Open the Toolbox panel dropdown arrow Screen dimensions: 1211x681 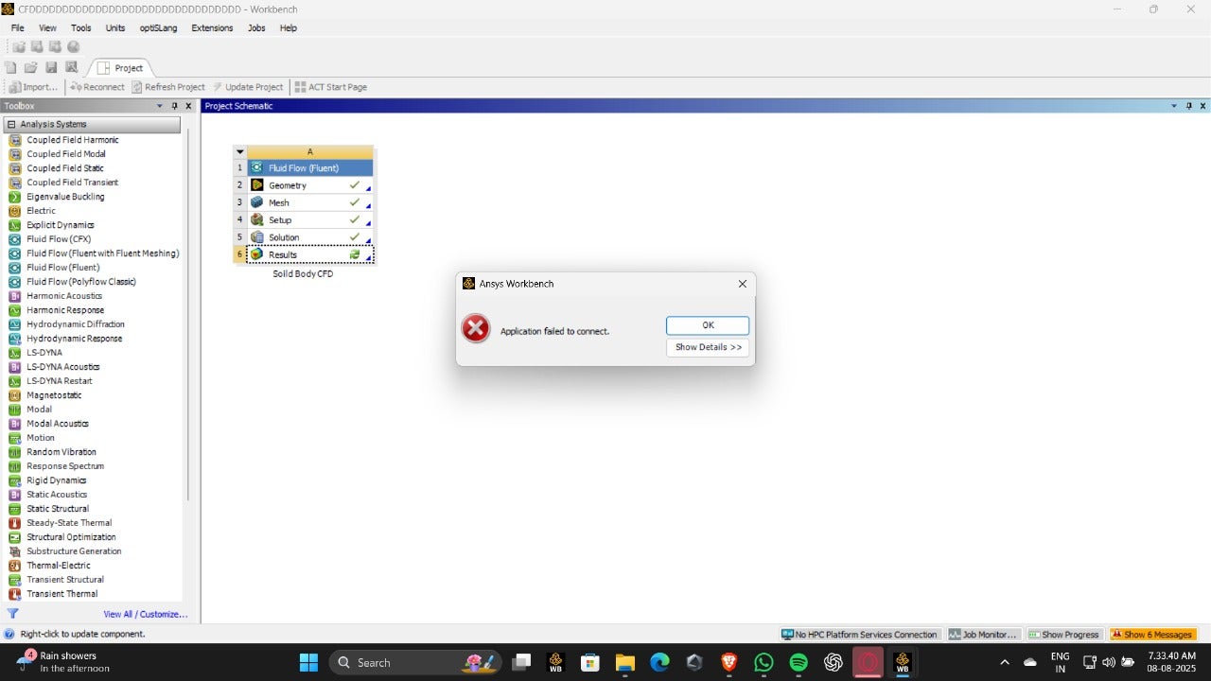[159, 106]
